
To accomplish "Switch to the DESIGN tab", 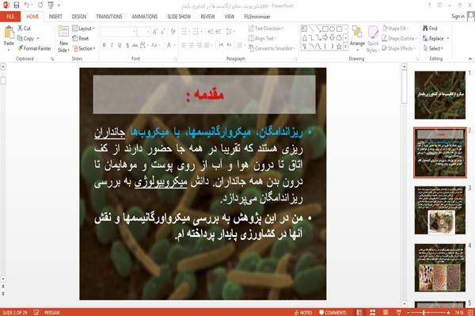I will tap(79, 17).
